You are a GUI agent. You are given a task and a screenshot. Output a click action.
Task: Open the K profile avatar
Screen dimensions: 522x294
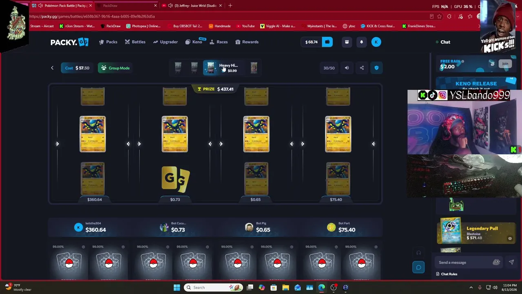[x=376, y=42]
